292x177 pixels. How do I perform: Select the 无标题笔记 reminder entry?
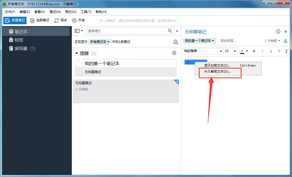(126, 72)
